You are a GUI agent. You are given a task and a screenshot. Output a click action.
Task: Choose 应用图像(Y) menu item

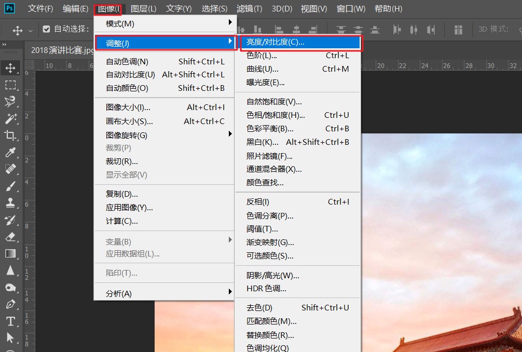(165, 208)
